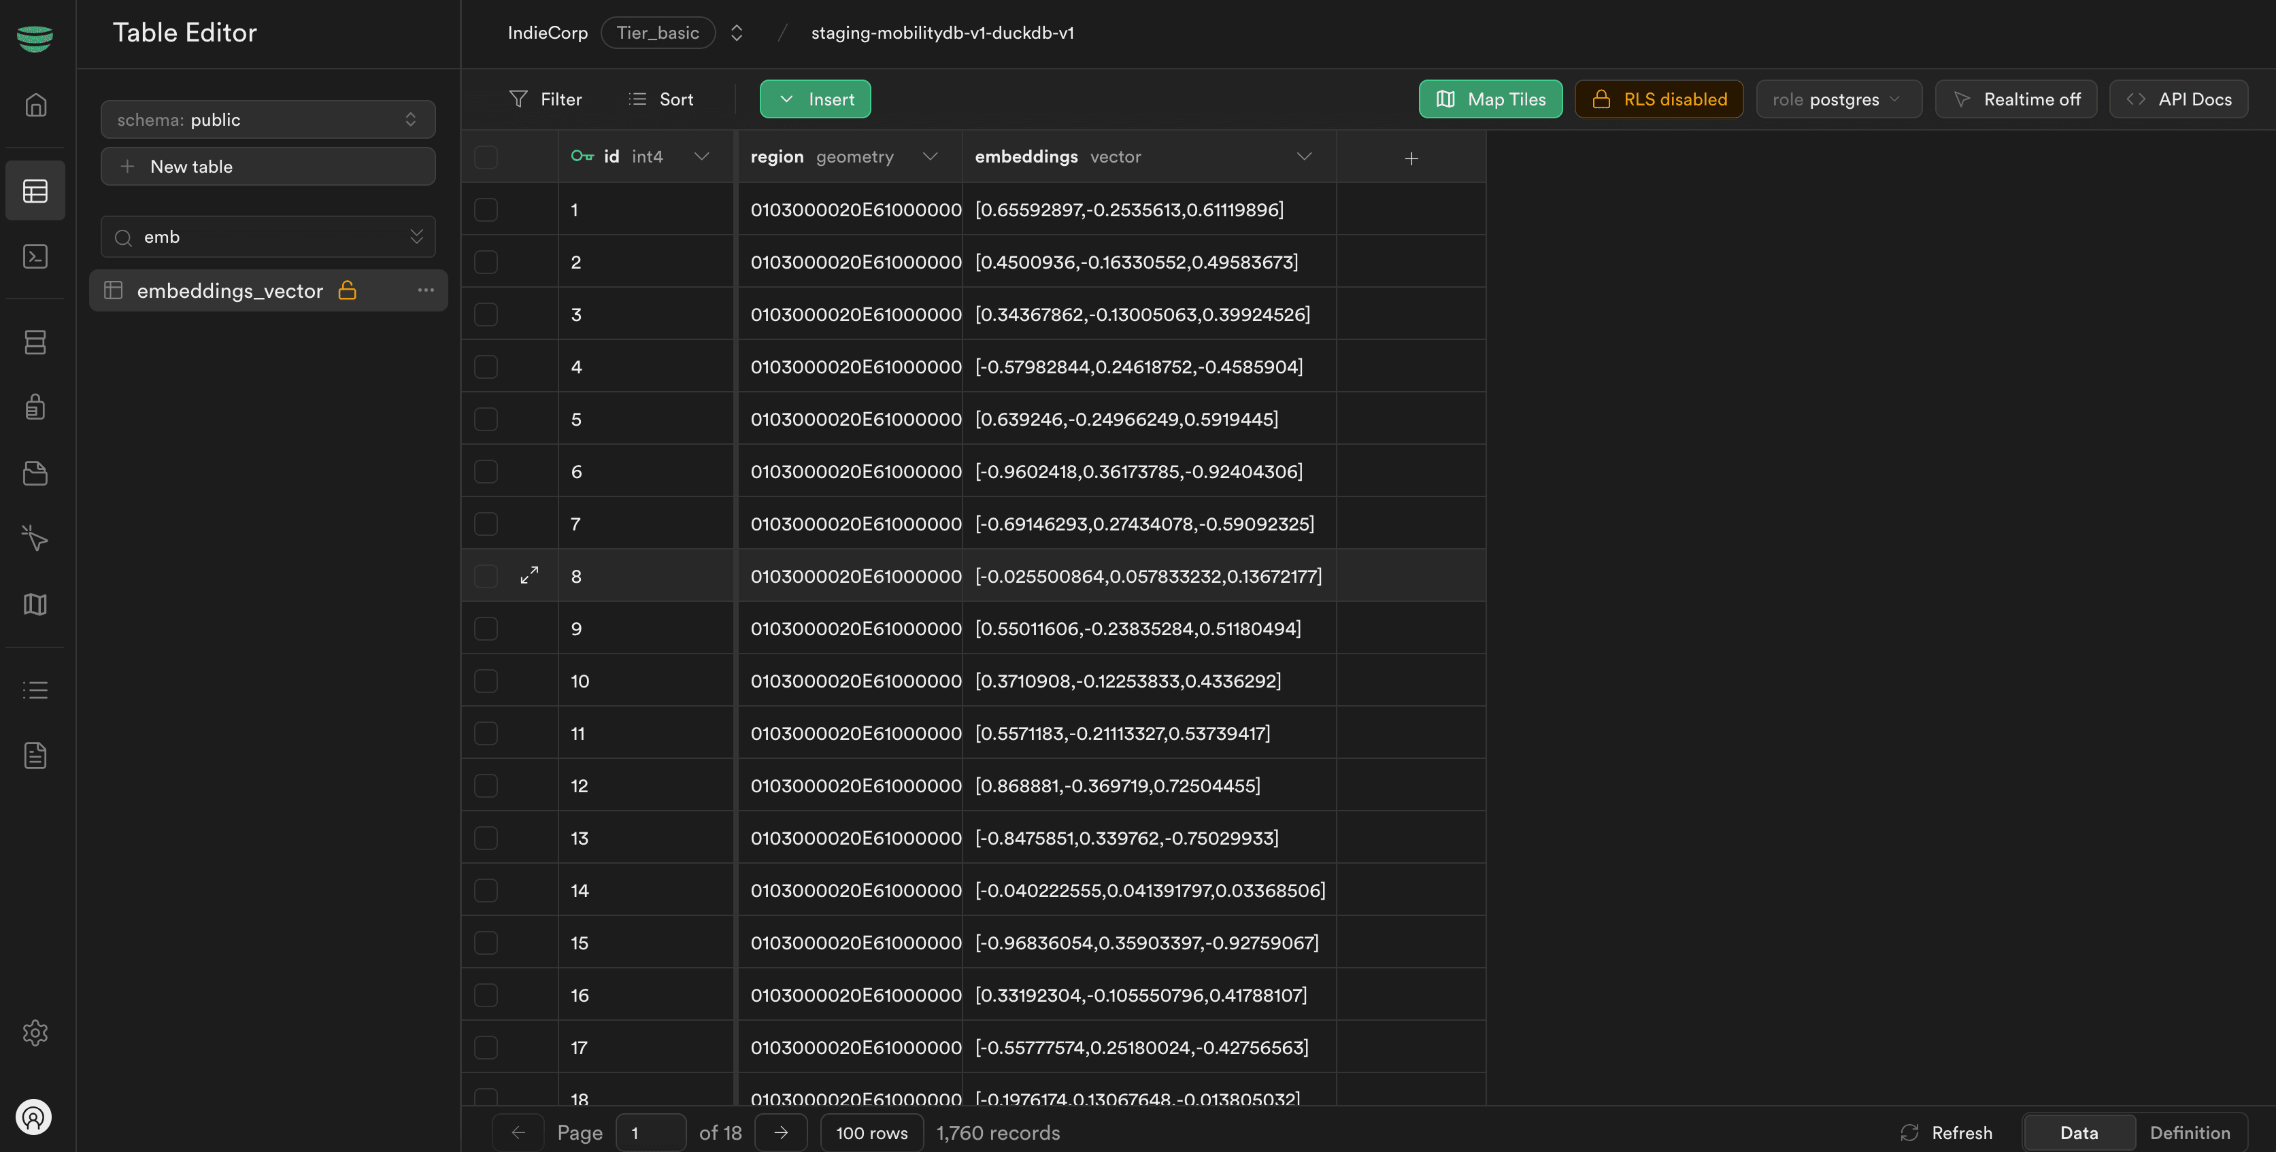Expand the role postgres dropdown
Image resolution: width=2276 pixels, height=1152 pixels.
coord(1838,99)
